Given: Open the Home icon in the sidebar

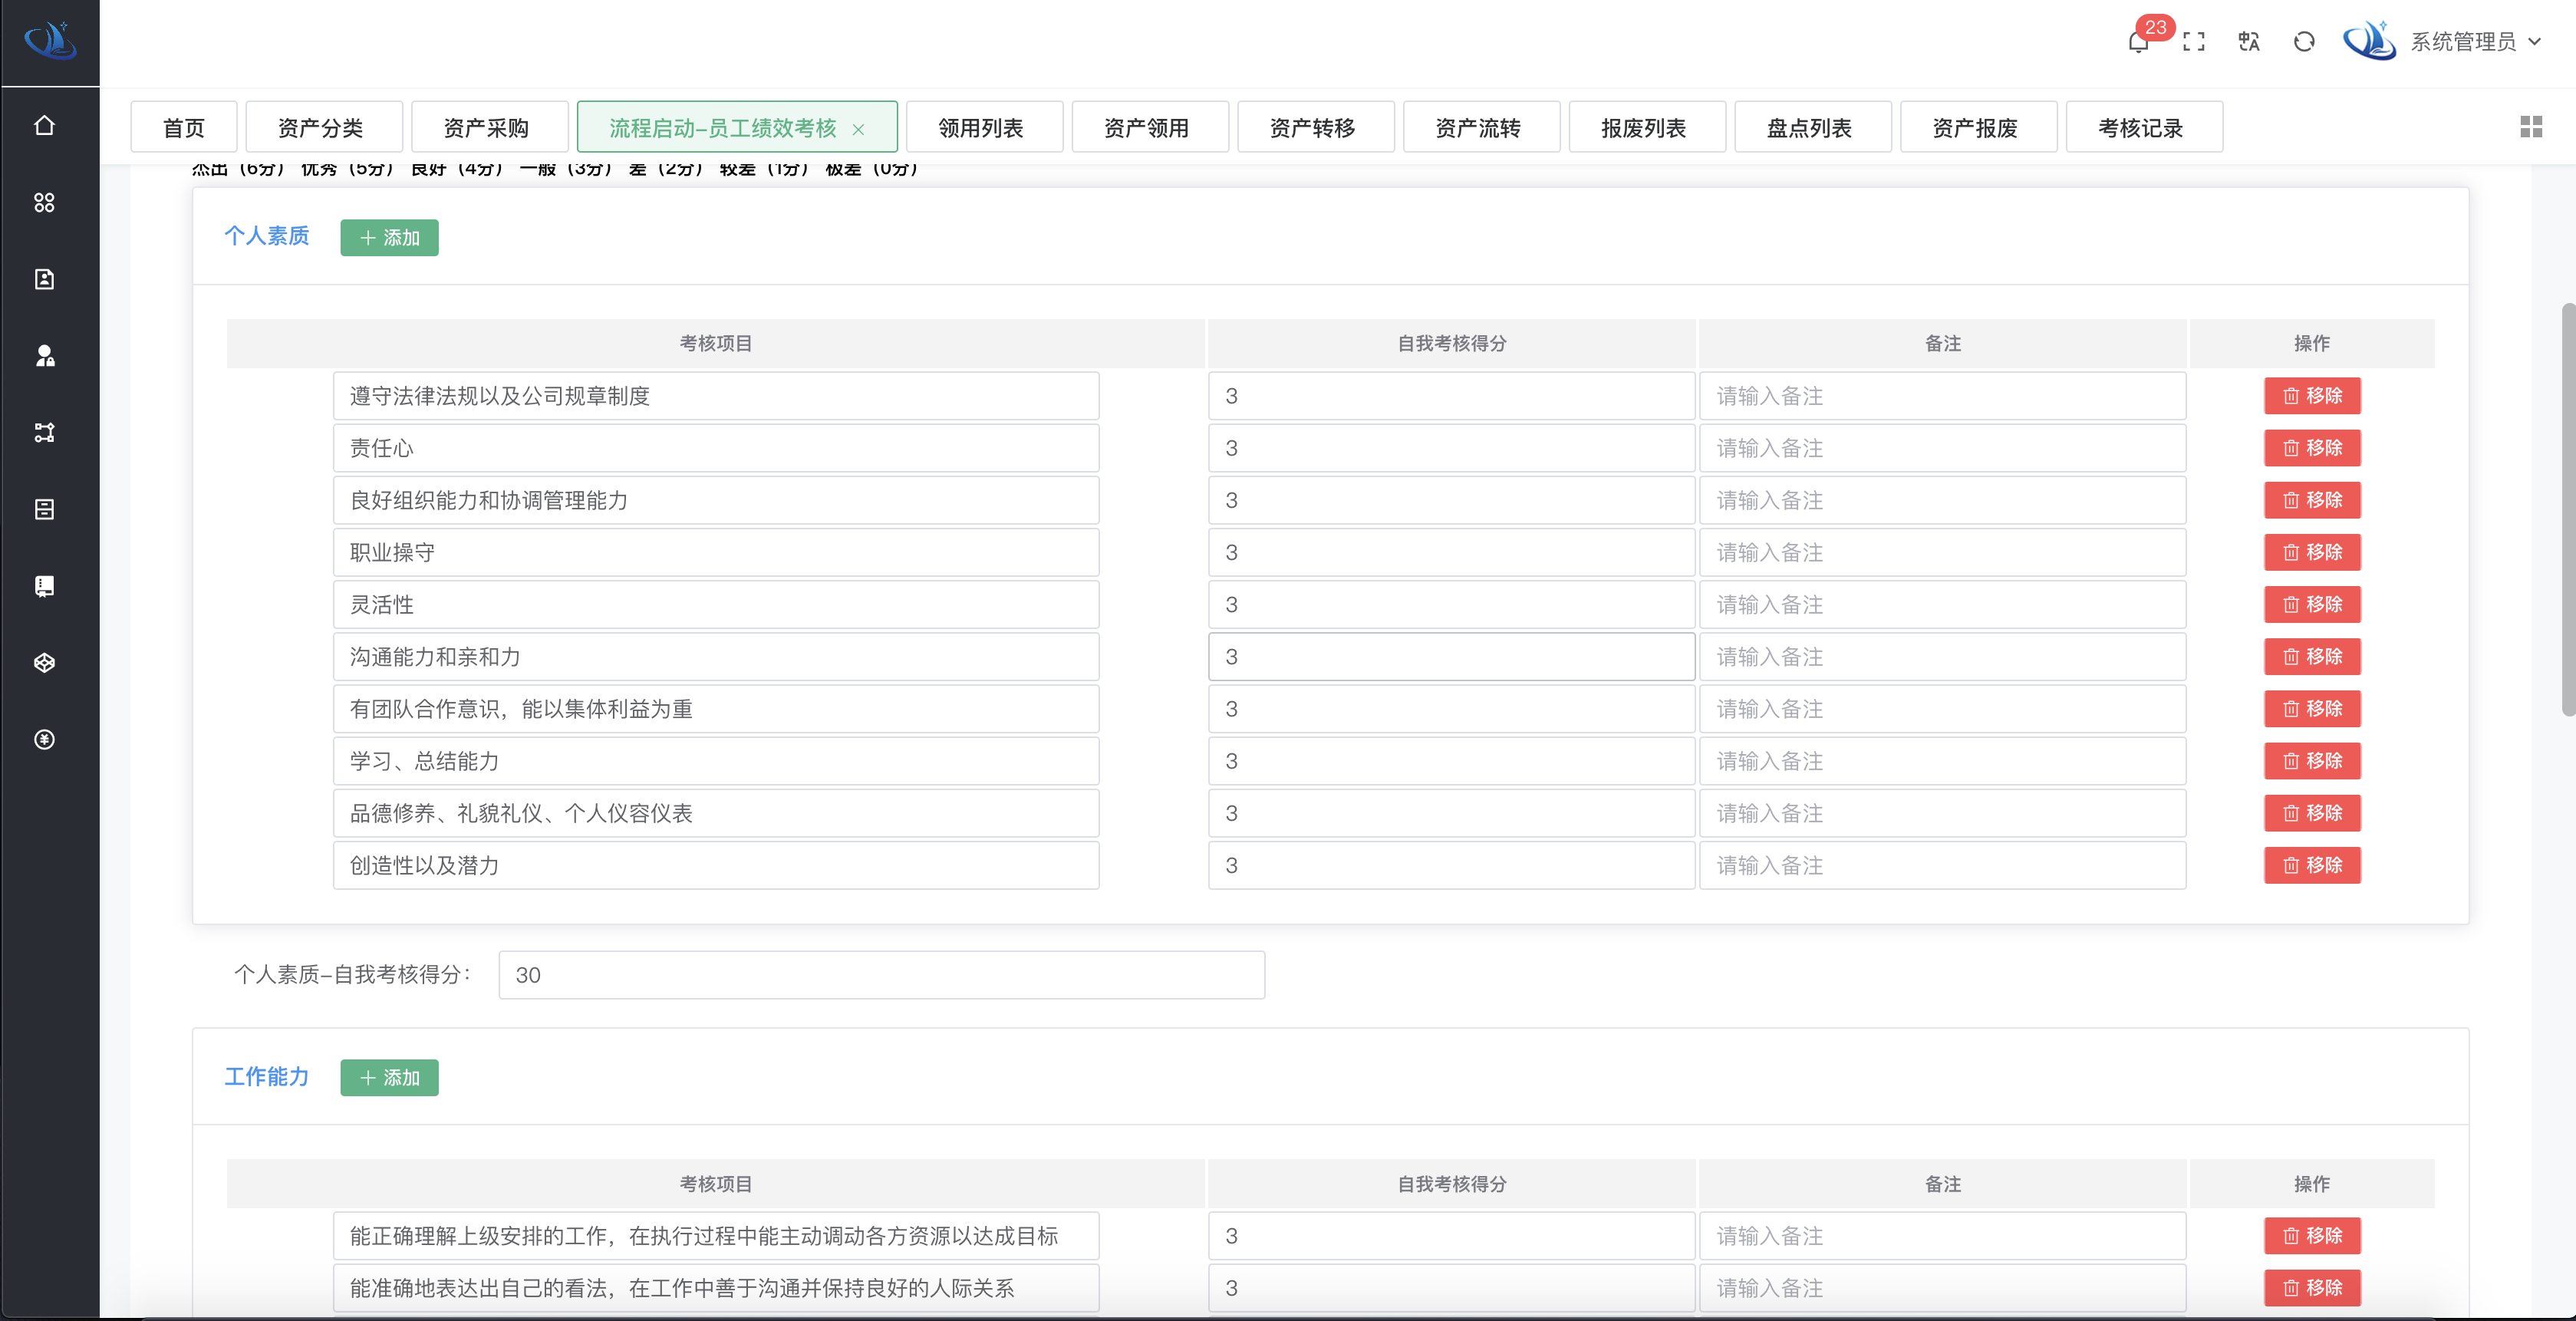Looking at the screenshot, I should 44,125.
